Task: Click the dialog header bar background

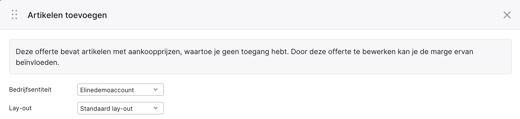Action: (x=283, y=15)
